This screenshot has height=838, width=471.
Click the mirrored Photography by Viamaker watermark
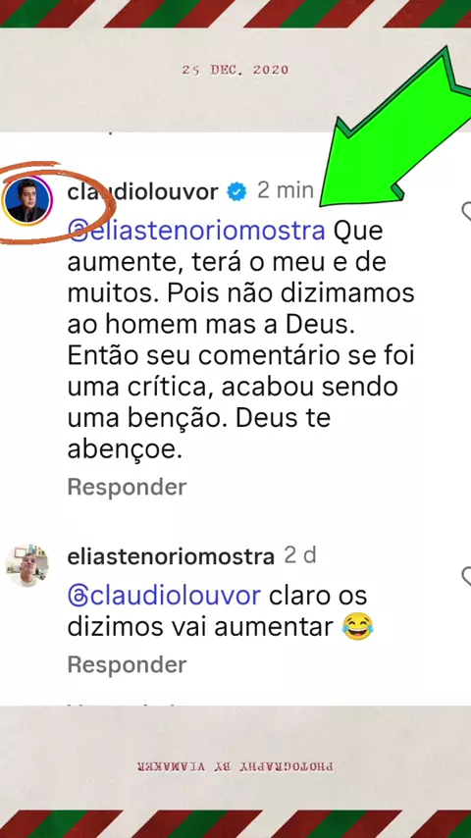point(235,766)
